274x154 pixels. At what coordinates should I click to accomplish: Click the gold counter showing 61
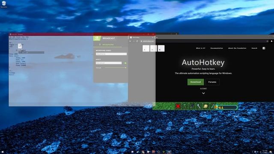click(x=226, y=107)
